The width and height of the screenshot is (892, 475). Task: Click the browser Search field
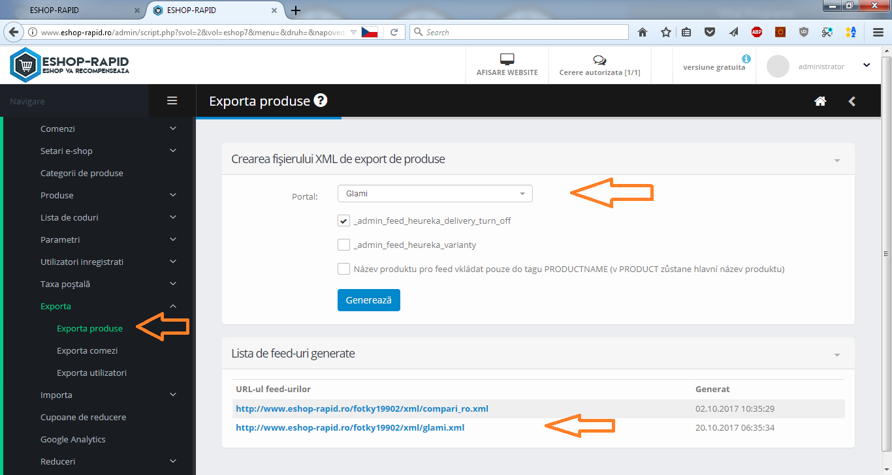pos(519,32)
